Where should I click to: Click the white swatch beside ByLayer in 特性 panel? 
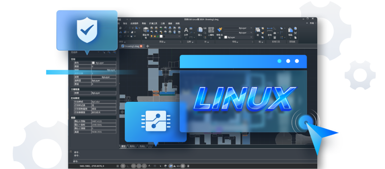tap(226, 37)
